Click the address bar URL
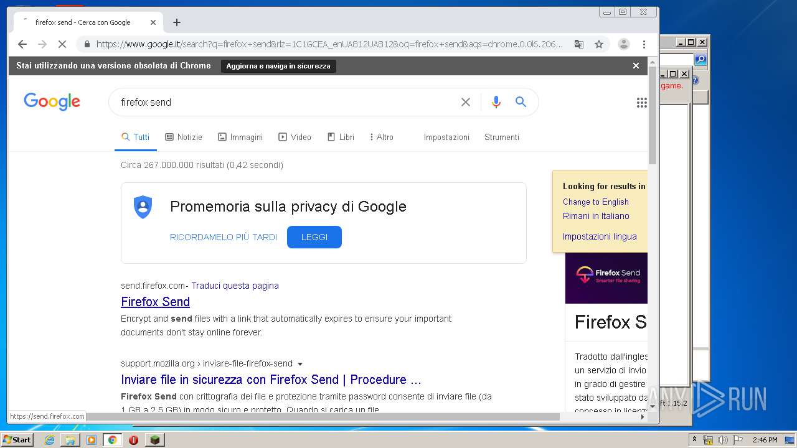Screen dimensions: 797x448 click(x=329, y=44)
